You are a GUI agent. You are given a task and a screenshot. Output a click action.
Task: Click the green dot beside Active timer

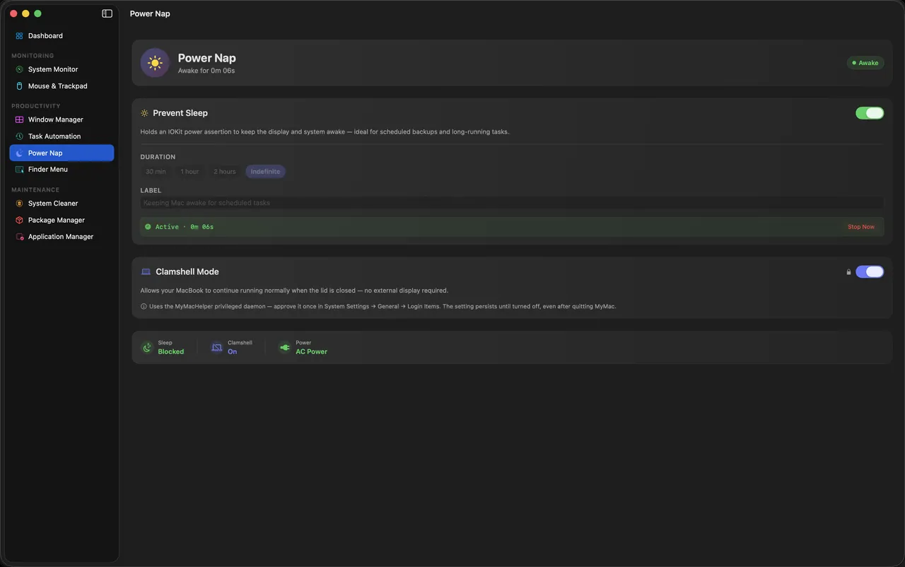pos(148,227)
